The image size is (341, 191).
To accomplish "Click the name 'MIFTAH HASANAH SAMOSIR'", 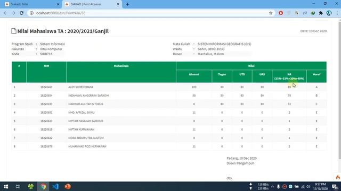I will [86, 121].
